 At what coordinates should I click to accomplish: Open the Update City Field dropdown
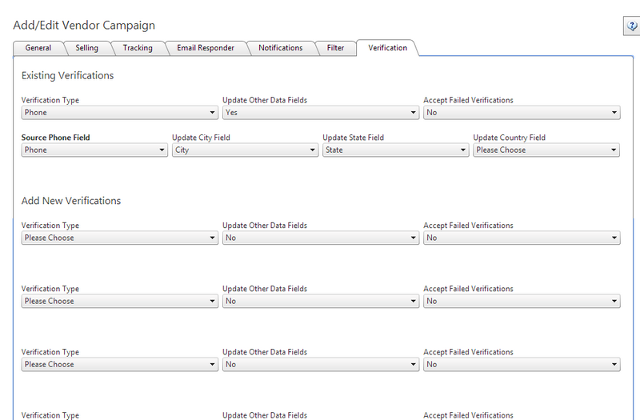(x=245, y=150)
